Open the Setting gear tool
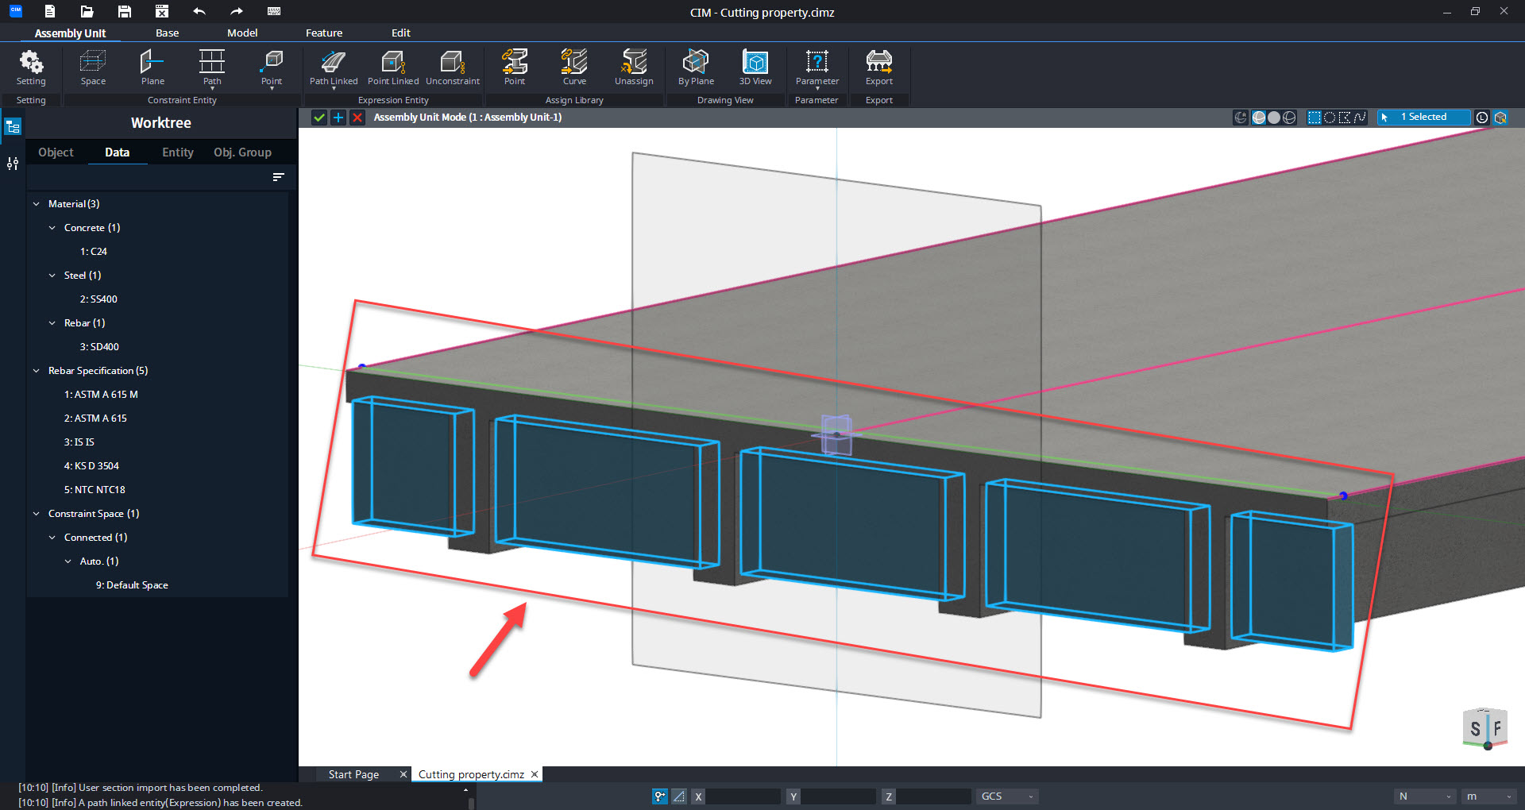The height and width of the screenshot is (810, 1525). [x=31, y=67]
